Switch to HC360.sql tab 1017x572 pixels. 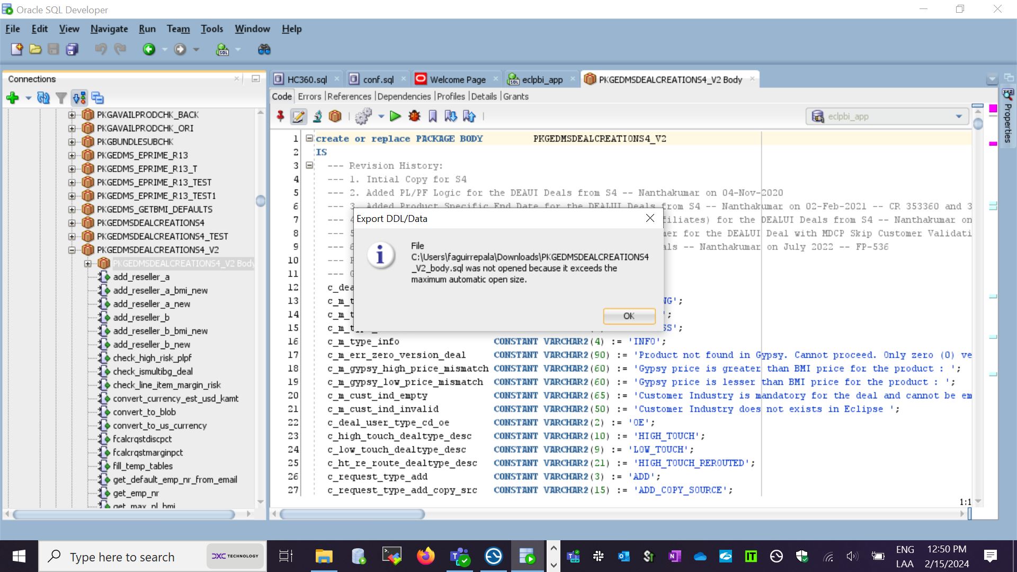[307, 79]
